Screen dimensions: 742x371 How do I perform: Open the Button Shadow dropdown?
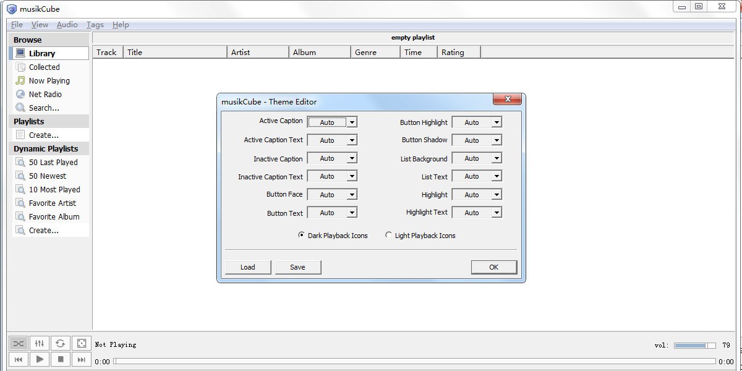477,140
